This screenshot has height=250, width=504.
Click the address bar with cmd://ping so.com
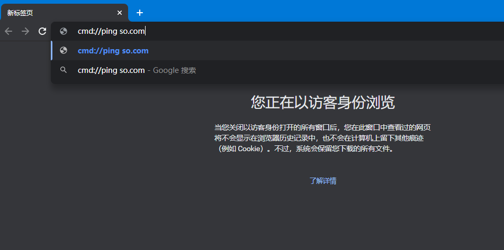point(277,31)
